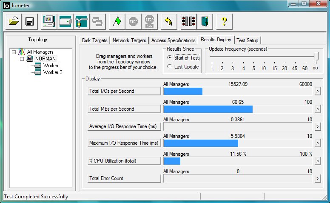Screen dimensions: 330x203
Task: Exit Iometer with the door icon
Action: tap(205, 21)
